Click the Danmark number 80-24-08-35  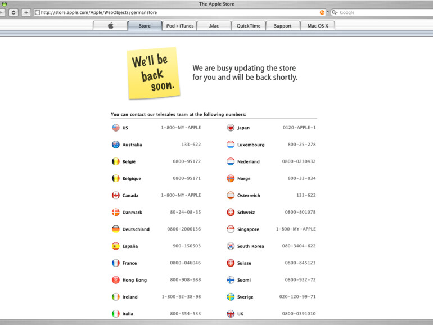tap(186, 212)
